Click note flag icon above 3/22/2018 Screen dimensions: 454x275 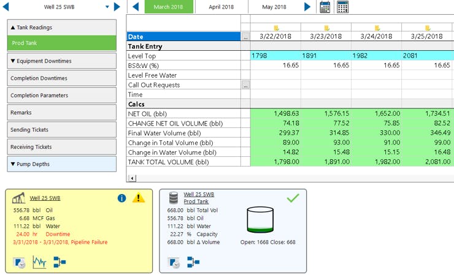[x=276, y=28]
